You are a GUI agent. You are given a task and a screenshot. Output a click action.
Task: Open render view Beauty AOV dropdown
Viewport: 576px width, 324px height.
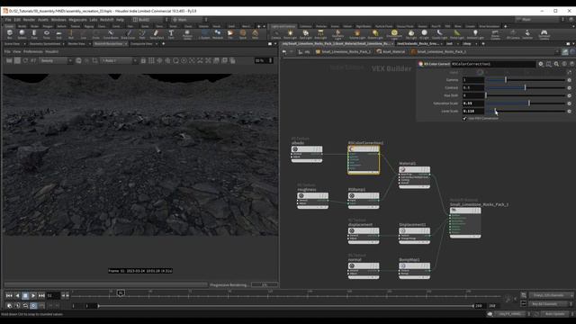[x=56, y=60]
